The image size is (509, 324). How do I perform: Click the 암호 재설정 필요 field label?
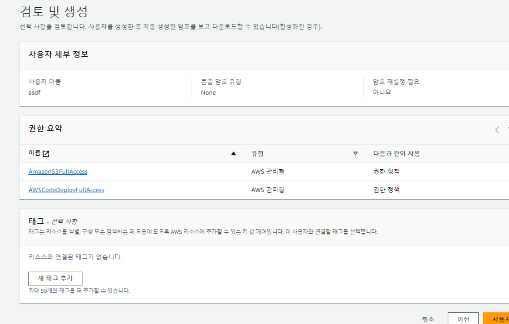pyautogui.click(x=396, y=81)
